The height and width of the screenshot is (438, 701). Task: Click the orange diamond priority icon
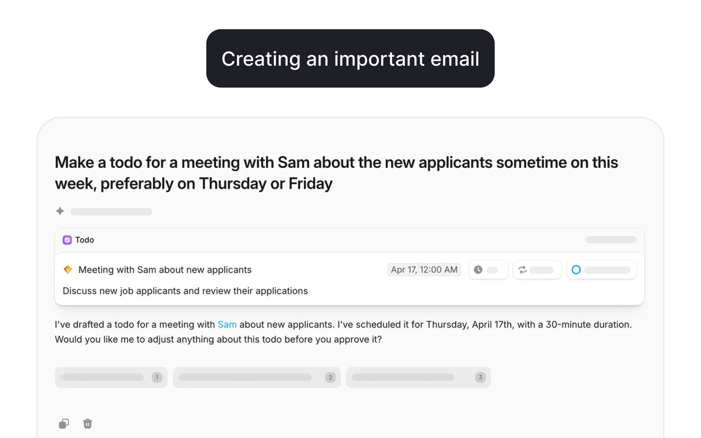[68, 270]
